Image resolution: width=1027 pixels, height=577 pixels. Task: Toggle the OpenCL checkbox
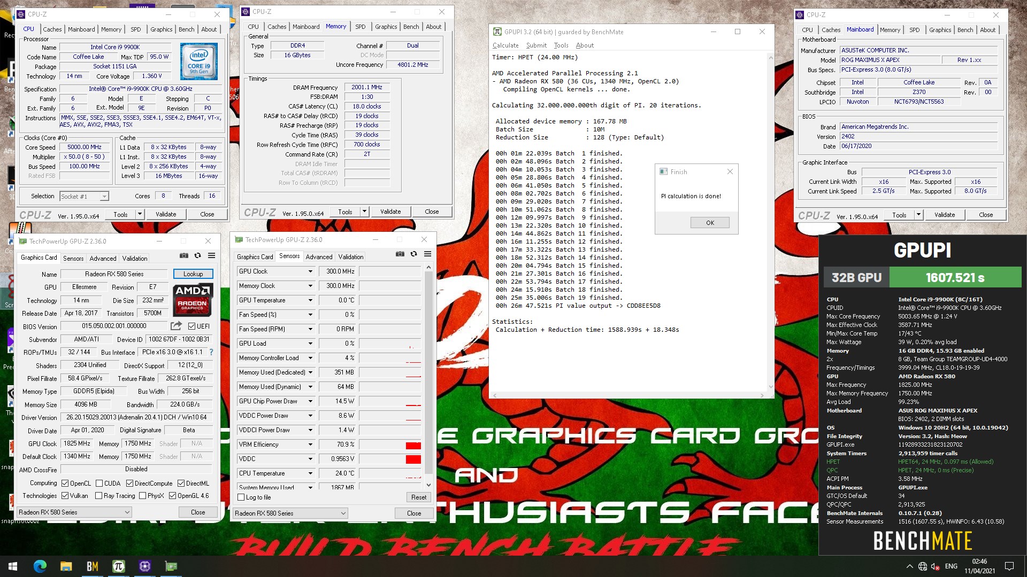[65, 483]
